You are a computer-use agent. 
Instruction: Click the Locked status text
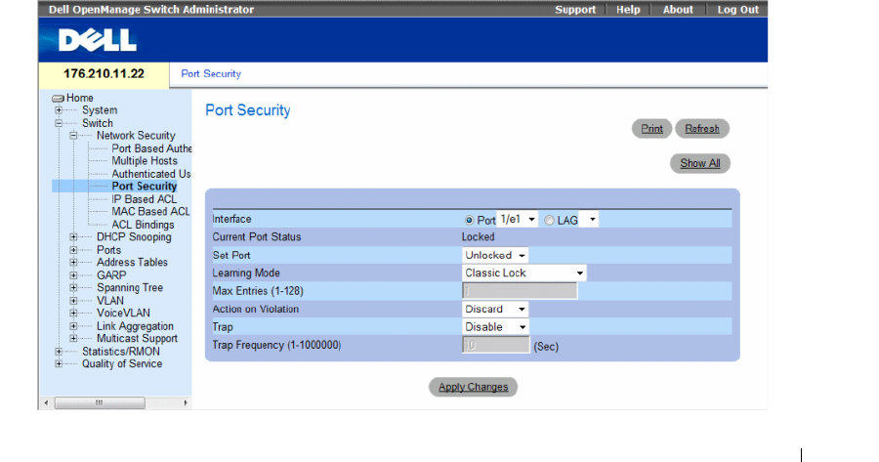point(479,237)
